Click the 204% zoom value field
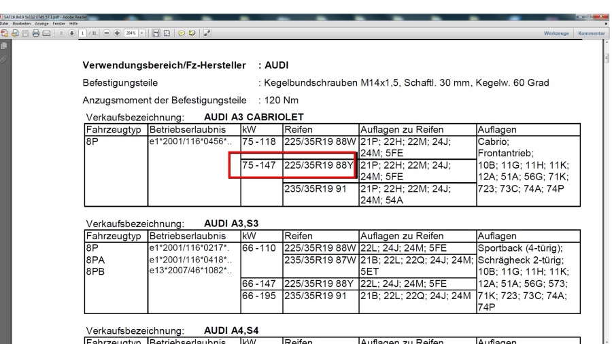The width and height of the screenshot is (612, 344). [131, 33]
